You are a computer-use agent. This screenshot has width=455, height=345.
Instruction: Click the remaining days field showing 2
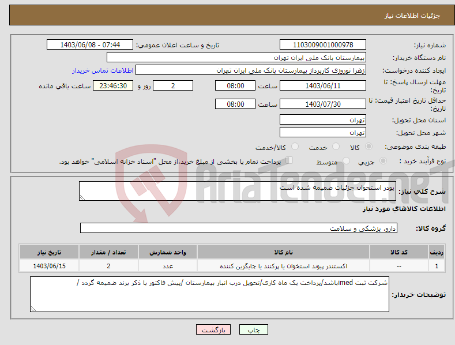pyautogui.click(x=173, y=85)
